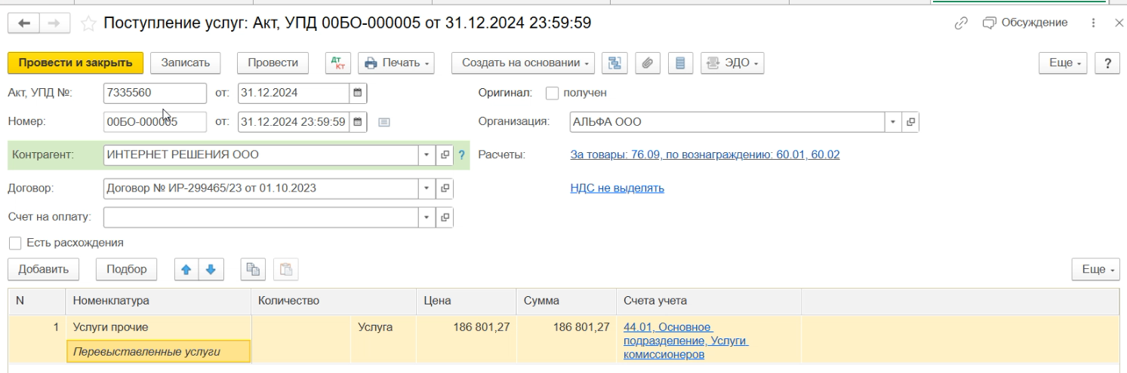Open the document structure (related documents) icon

point(614,63)
